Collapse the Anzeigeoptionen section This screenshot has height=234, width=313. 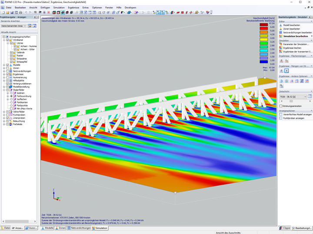tap(311, 110)
